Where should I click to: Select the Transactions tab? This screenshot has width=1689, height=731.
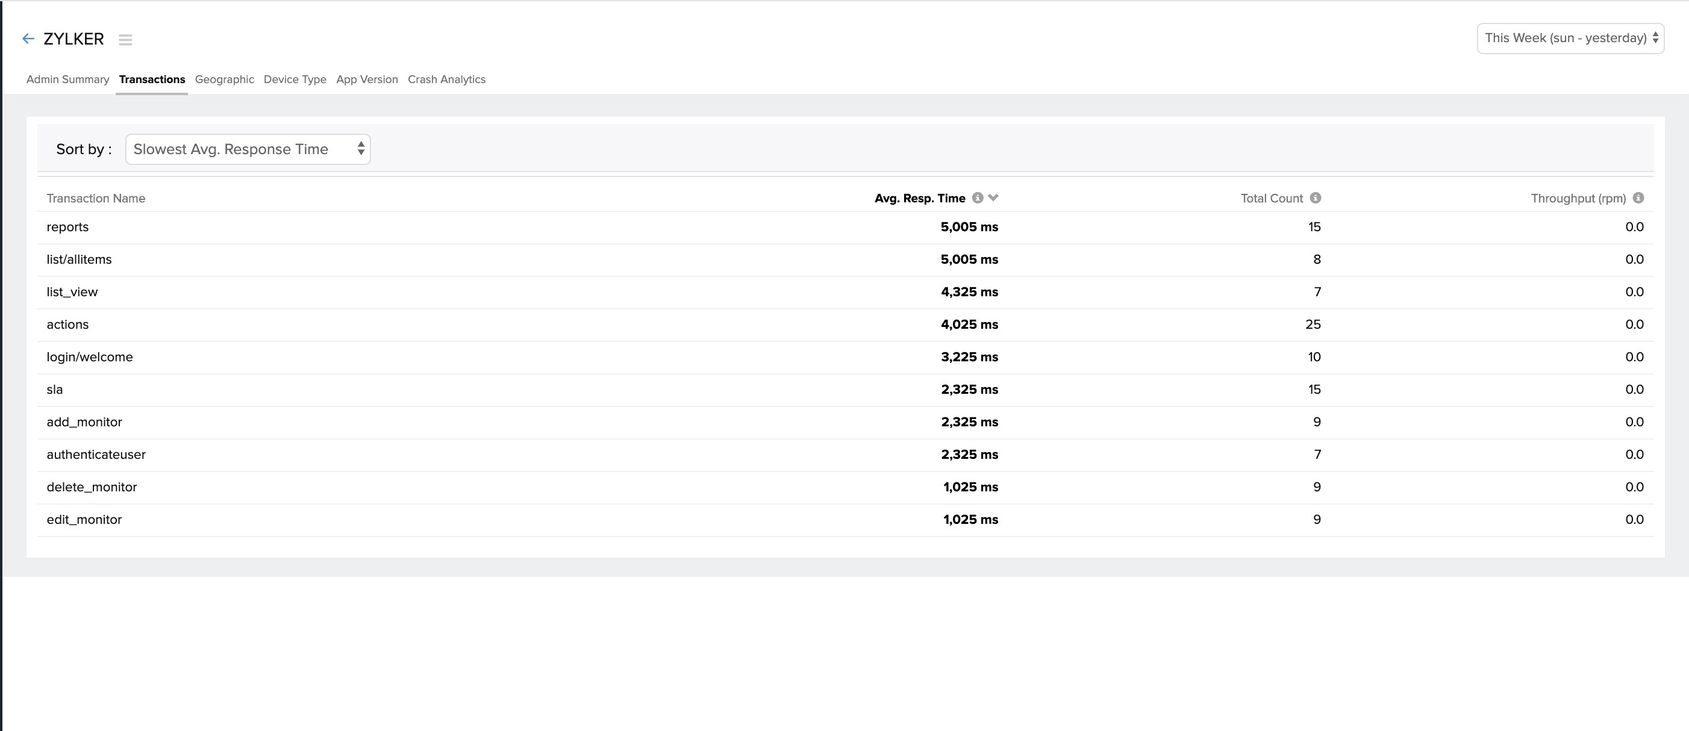pyautogui.click(x=152, y=79)
